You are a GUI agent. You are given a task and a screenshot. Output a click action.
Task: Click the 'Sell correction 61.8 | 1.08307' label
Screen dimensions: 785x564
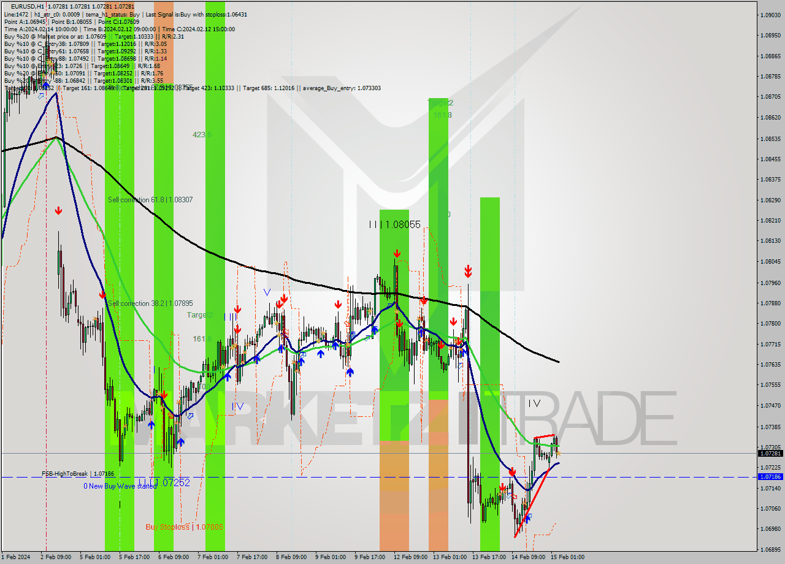tap(150, 200)
